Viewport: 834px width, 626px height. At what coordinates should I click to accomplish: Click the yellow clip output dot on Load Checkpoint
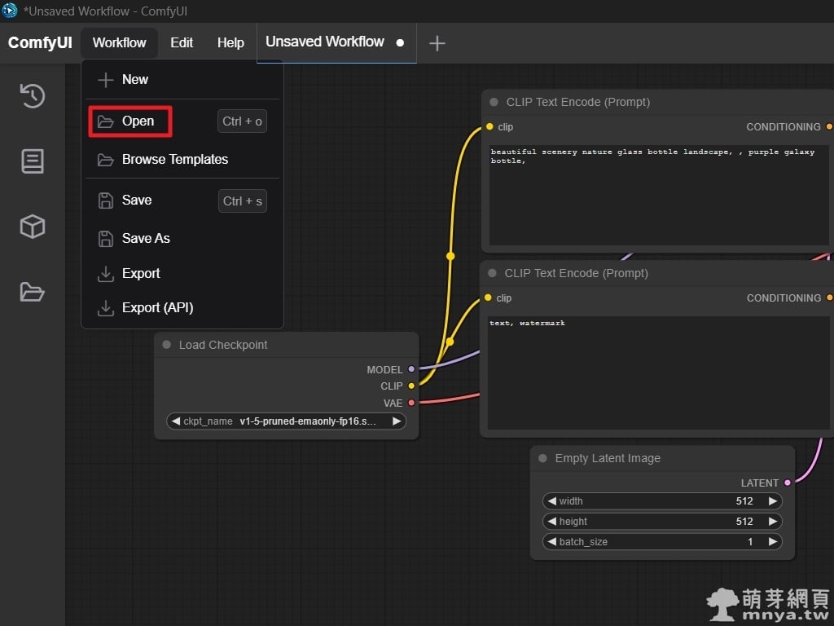click(x=411, y=386)
